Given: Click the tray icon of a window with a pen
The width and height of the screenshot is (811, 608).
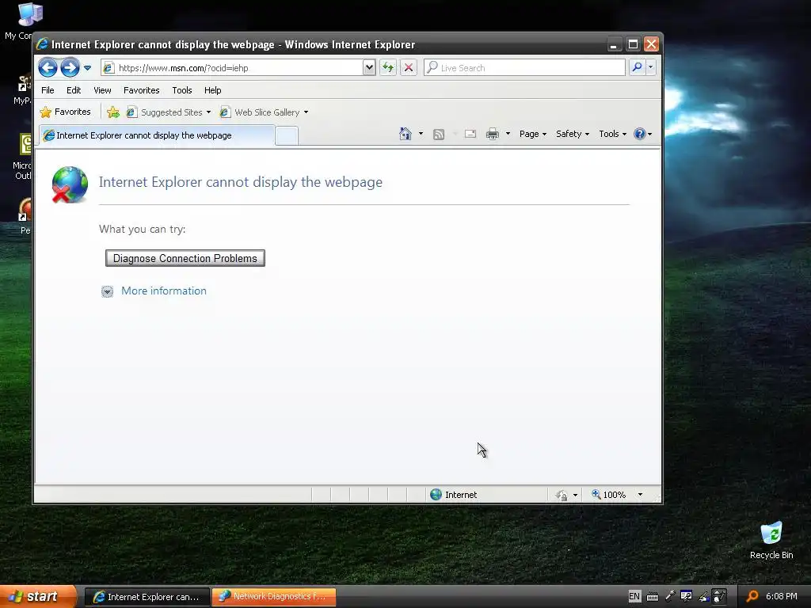Looking at the screenshot, I should coord(687,597).
